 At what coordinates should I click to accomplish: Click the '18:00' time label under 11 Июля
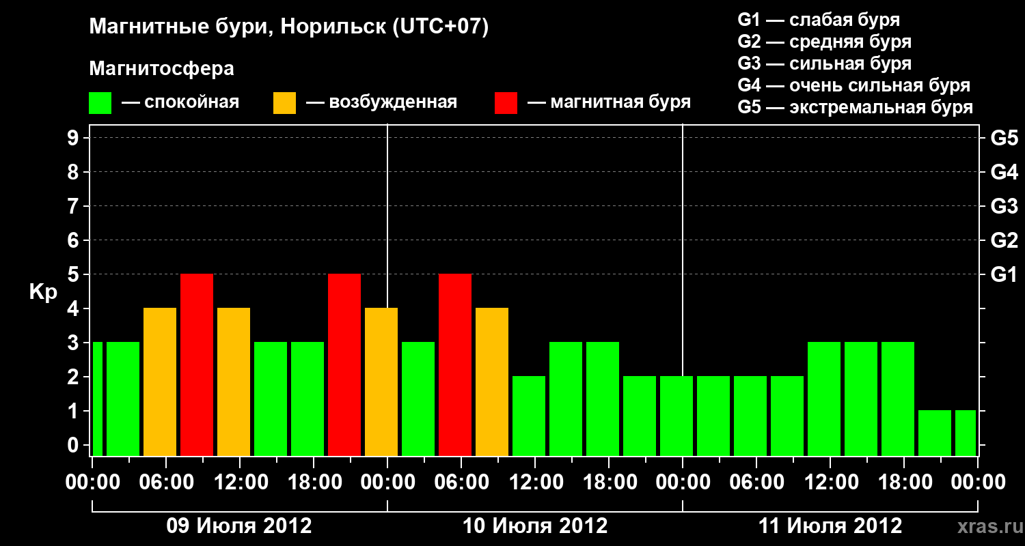pyautogui.click(x=904, y=482)
